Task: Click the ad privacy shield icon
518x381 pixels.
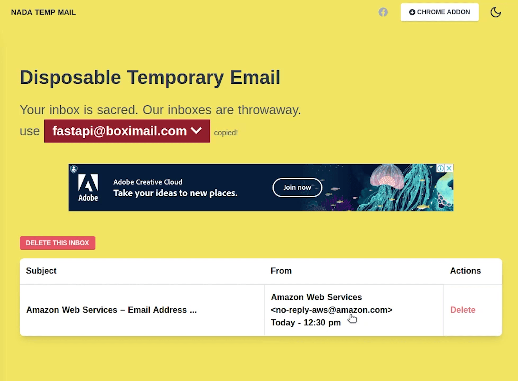Action: tap(74, 169)
